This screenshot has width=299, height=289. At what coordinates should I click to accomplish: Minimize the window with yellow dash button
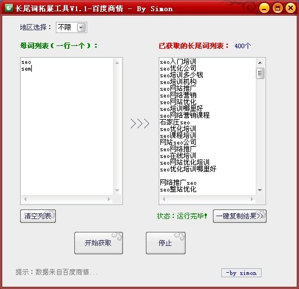pyautogui.click(x=264, y=8)
